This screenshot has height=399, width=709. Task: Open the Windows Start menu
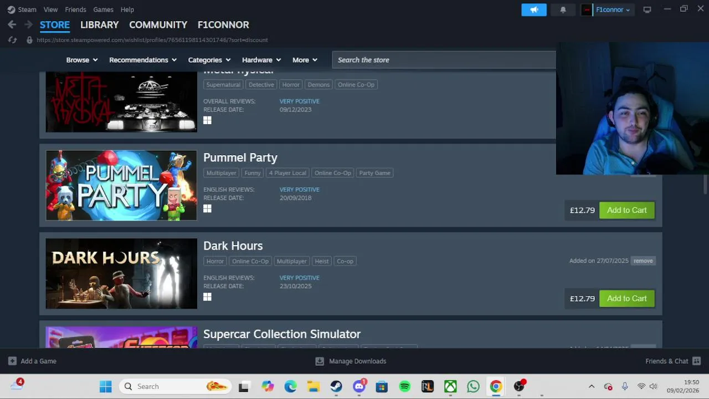point(105,386)
